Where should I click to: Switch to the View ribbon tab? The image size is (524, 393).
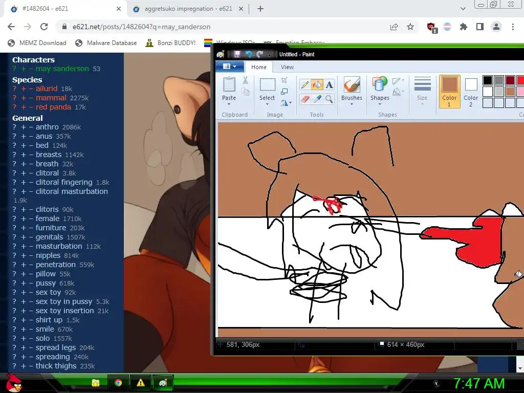pos(287,67)
